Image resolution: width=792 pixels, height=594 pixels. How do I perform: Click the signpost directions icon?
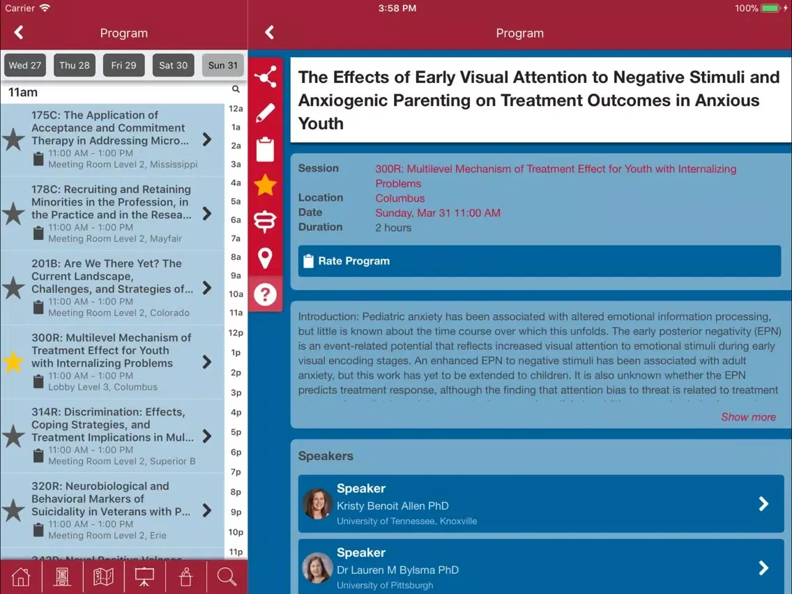(265, 222)
